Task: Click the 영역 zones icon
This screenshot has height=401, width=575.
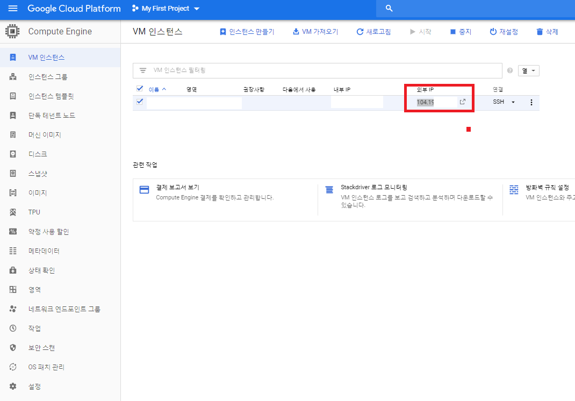Action: tap(13, 290)
